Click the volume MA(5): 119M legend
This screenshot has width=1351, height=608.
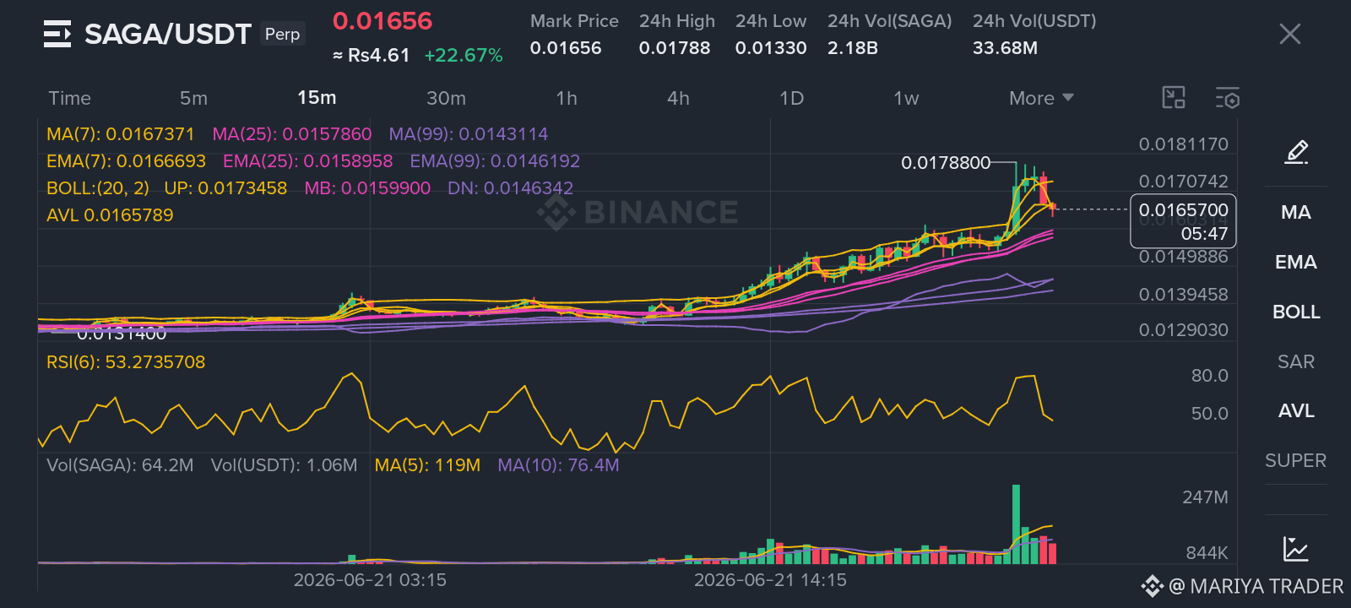[x=427, y=465]
